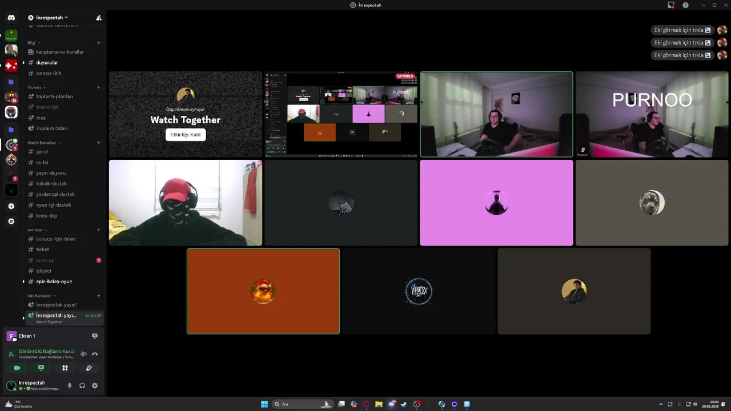731x411 pixels.
Task: Click the Etkinliğe Katıl button
Action: [x=186, y=135]
